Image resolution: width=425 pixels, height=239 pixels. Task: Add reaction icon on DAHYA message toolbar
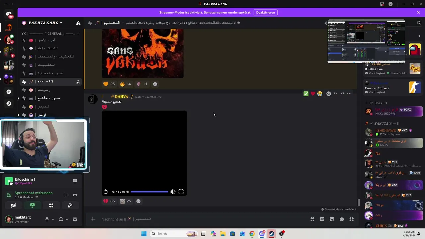point(328,94)
